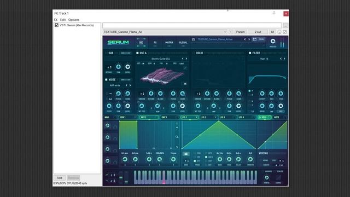Toggle filter routing A checkbox
Viewport: 350px width, 197px height.
click(x=250, y=91)
